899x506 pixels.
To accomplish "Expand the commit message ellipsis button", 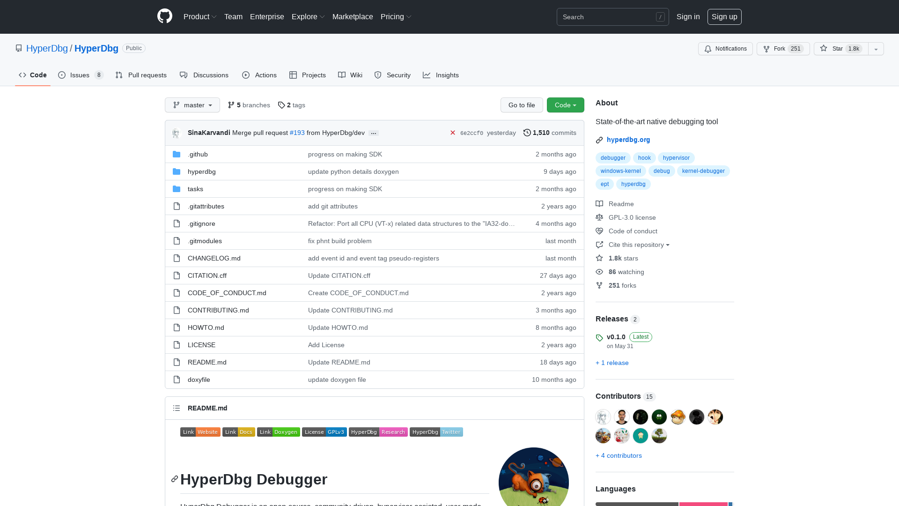I will tap(374, 133).
